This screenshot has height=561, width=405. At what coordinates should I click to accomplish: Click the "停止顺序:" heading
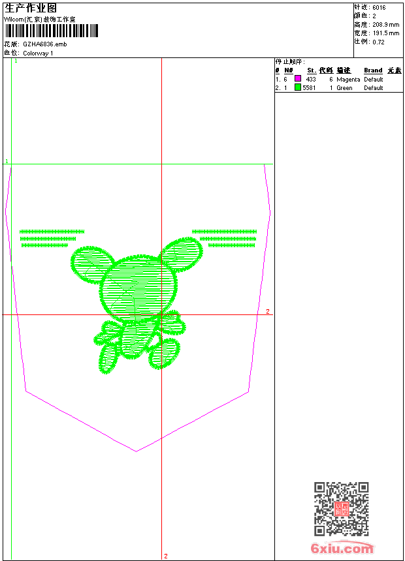point(290,61)
